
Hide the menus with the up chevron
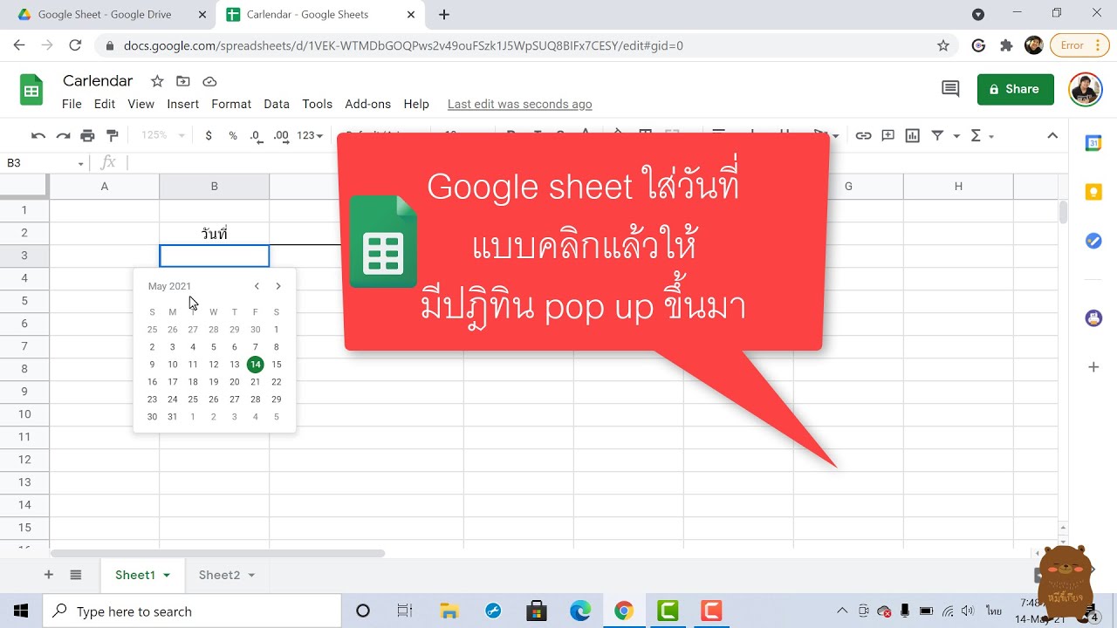tap(1052, 135)
